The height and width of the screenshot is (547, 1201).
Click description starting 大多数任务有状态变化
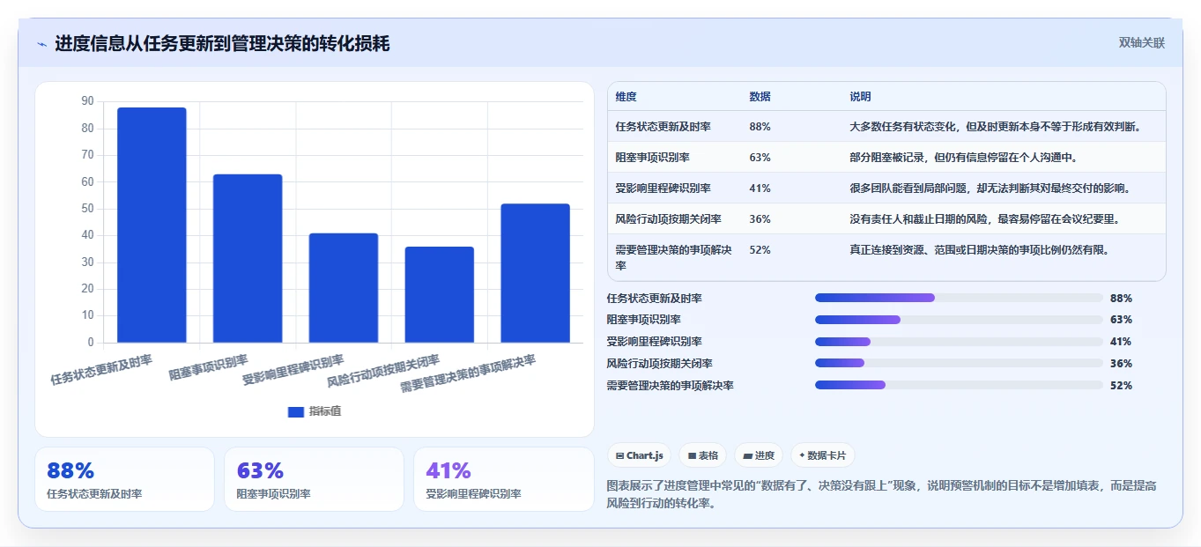[x=996, y=127]
